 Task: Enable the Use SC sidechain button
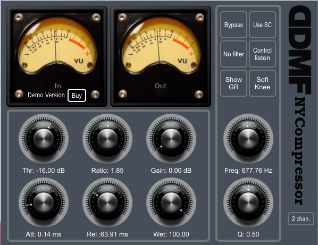[x=262, y=25]
